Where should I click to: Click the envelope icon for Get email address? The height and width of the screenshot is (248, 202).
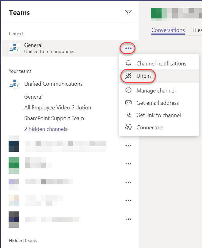pyautogui.click(x=129, y=103)
